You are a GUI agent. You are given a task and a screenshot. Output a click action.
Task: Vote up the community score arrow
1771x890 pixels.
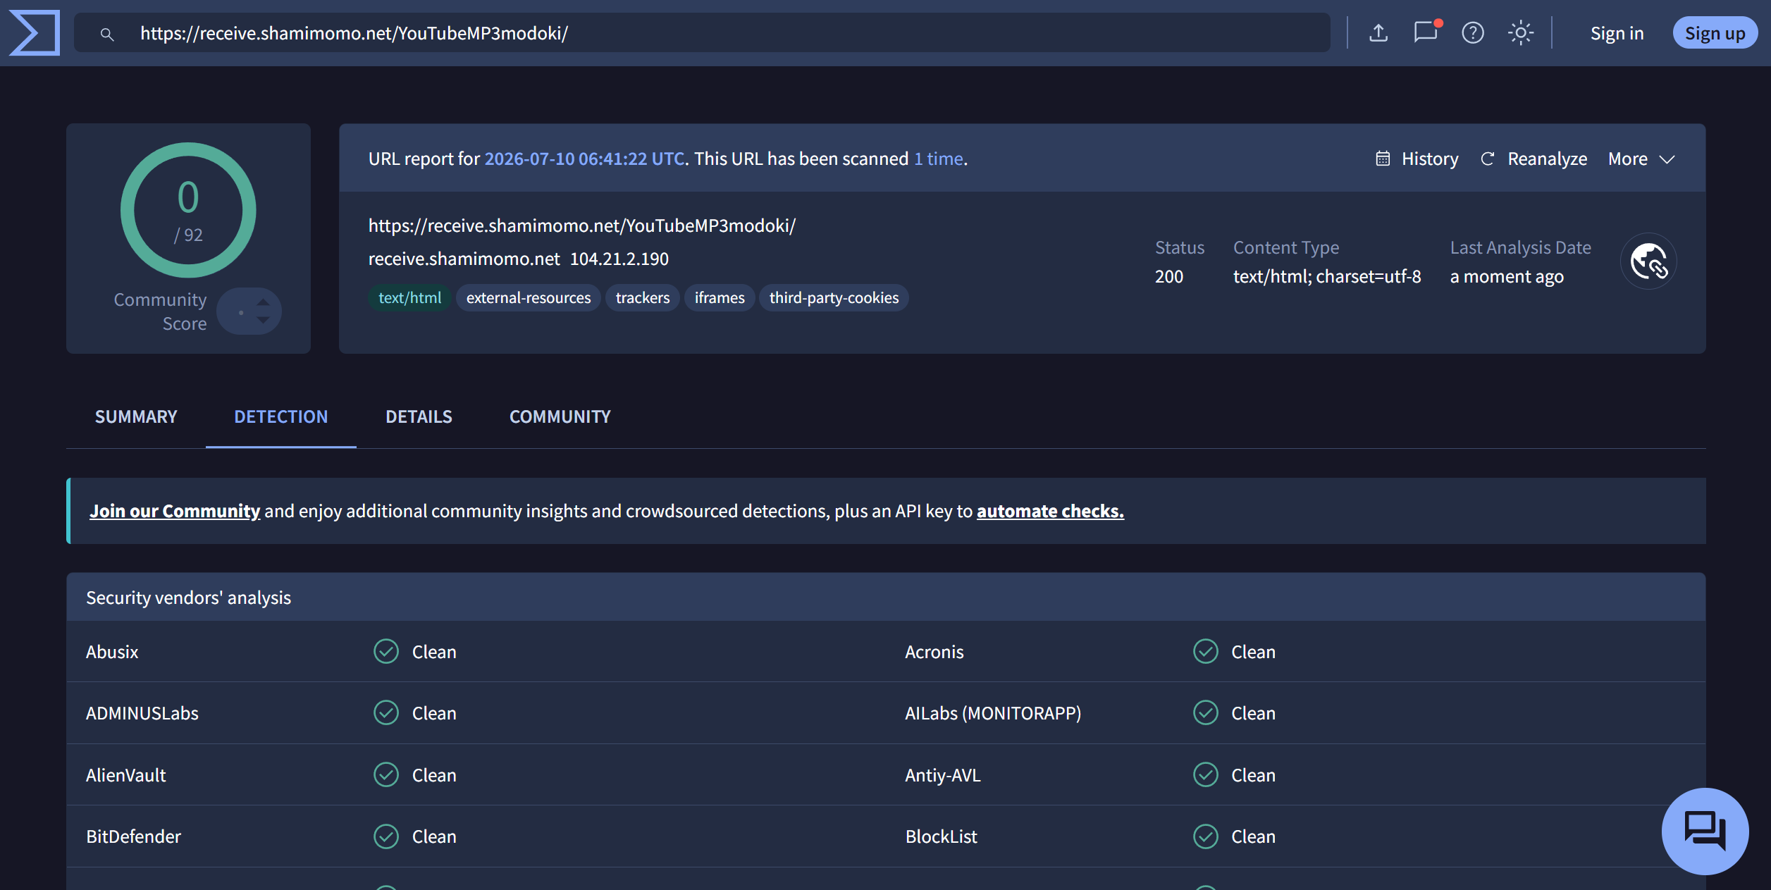point(264,302)
